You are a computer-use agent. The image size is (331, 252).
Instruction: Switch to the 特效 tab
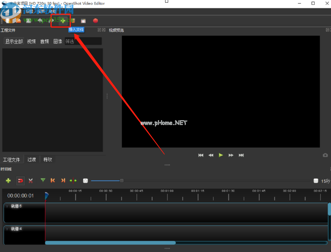click(x=48, y=159)
